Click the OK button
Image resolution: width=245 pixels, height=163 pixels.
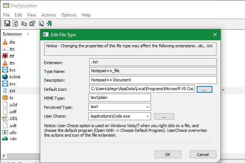(168, 154)
